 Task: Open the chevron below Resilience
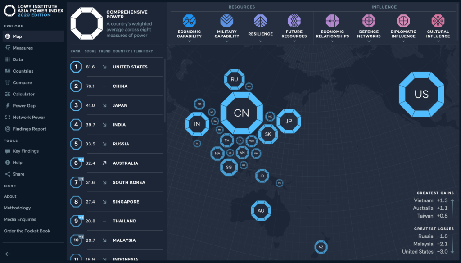(x=261, y=41)
